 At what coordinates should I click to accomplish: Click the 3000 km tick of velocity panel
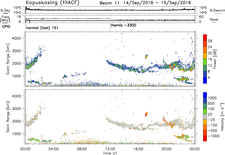point(17,109)
